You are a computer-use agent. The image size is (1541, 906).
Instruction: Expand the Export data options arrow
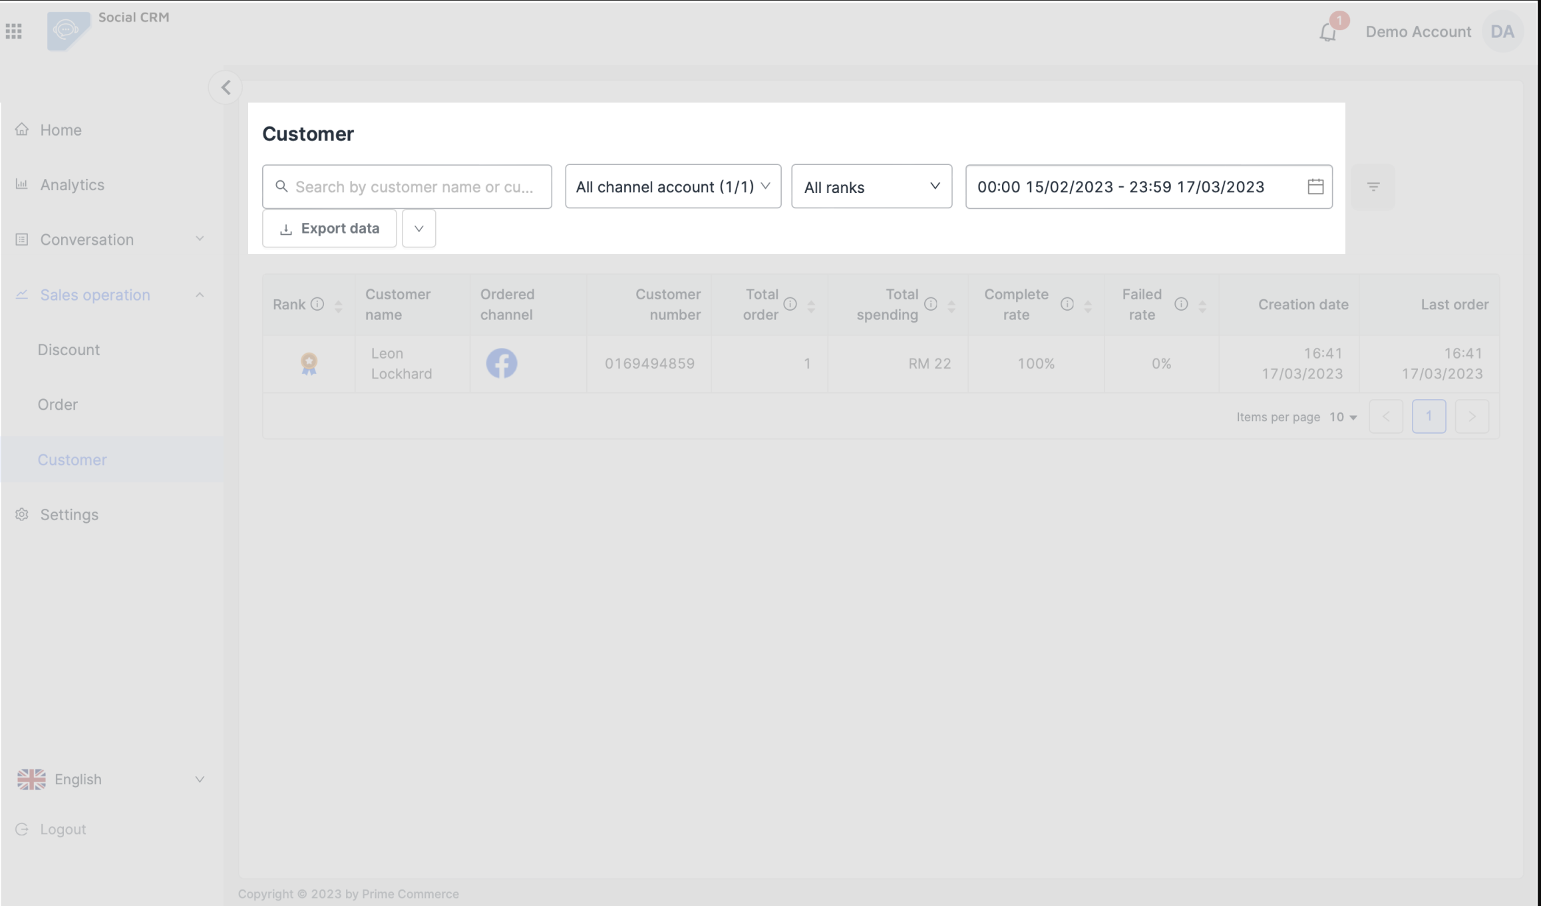[x=419, y=229]
